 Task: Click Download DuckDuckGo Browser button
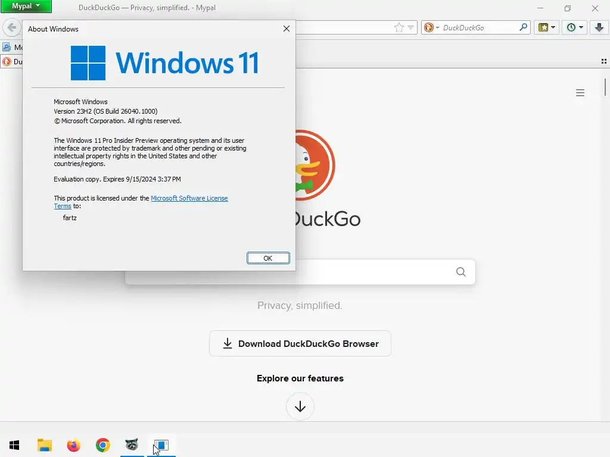tap(300, 343)
